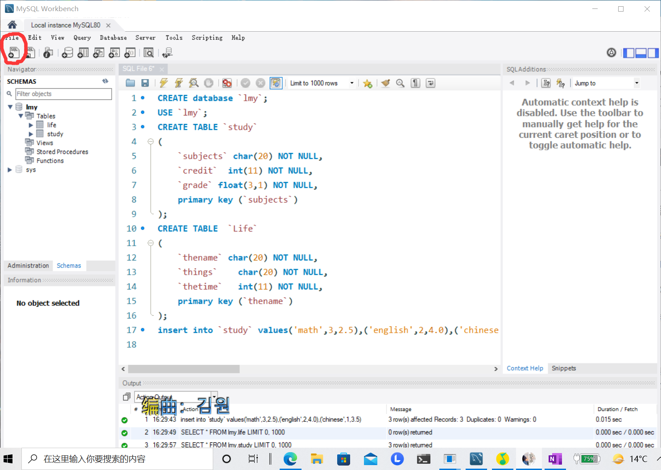
Task: Expand the life table node
Action: (31, 125)
